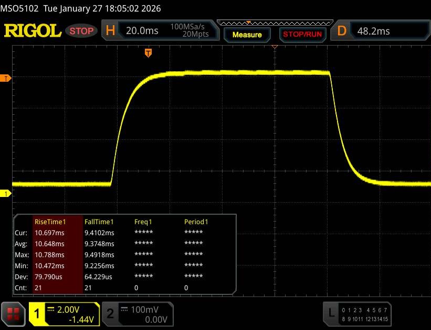Open the red grid function menu icon
The image size is (431, 330).
coord(14,314)
